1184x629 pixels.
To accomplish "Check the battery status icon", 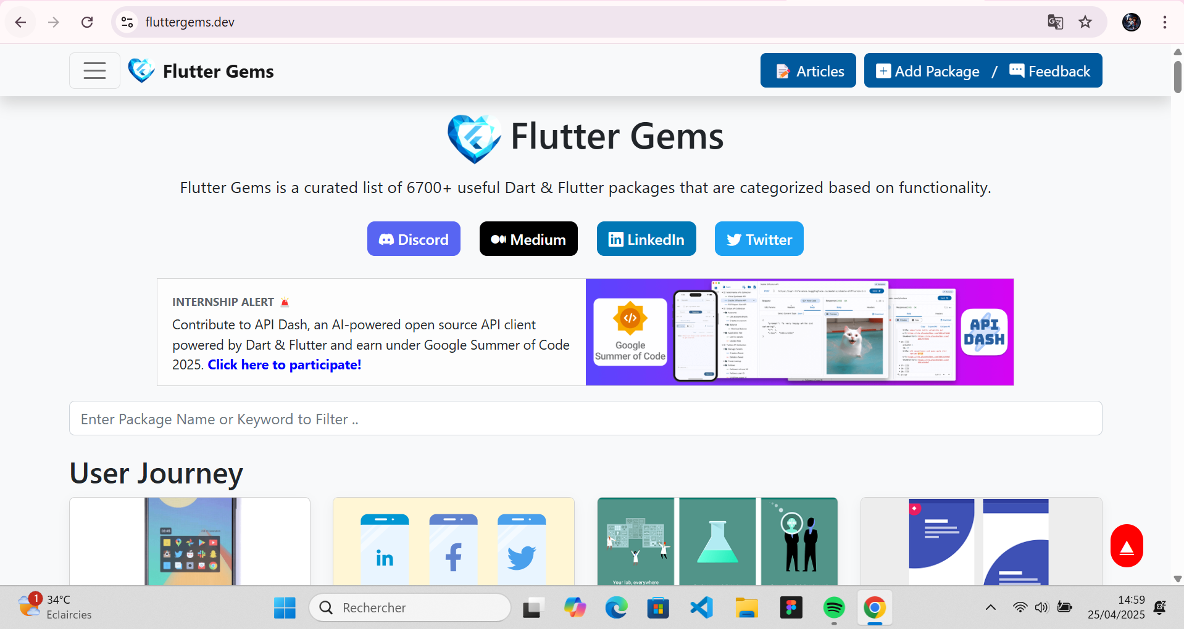I will click(x=1064, y=607).
